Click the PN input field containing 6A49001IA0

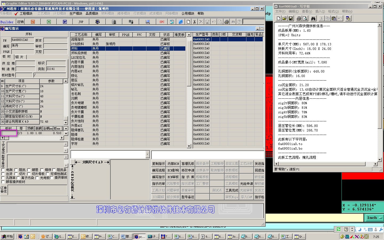click(22, 40)
